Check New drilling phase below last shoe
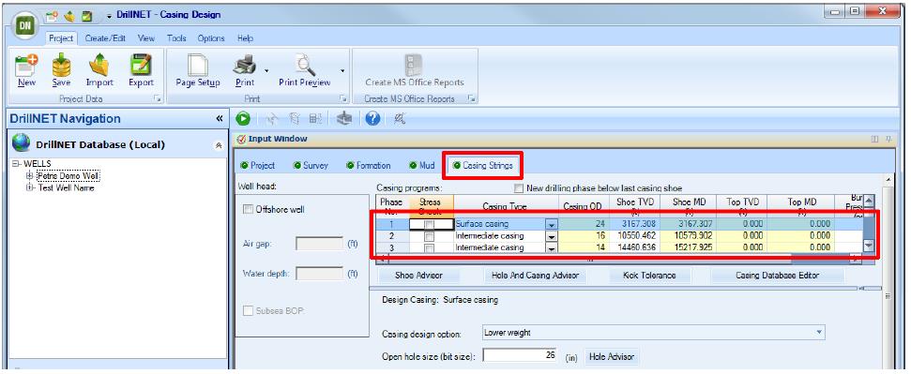Viewport: 911px width, 374px height. pyautogui.click(x=518, y=188)
